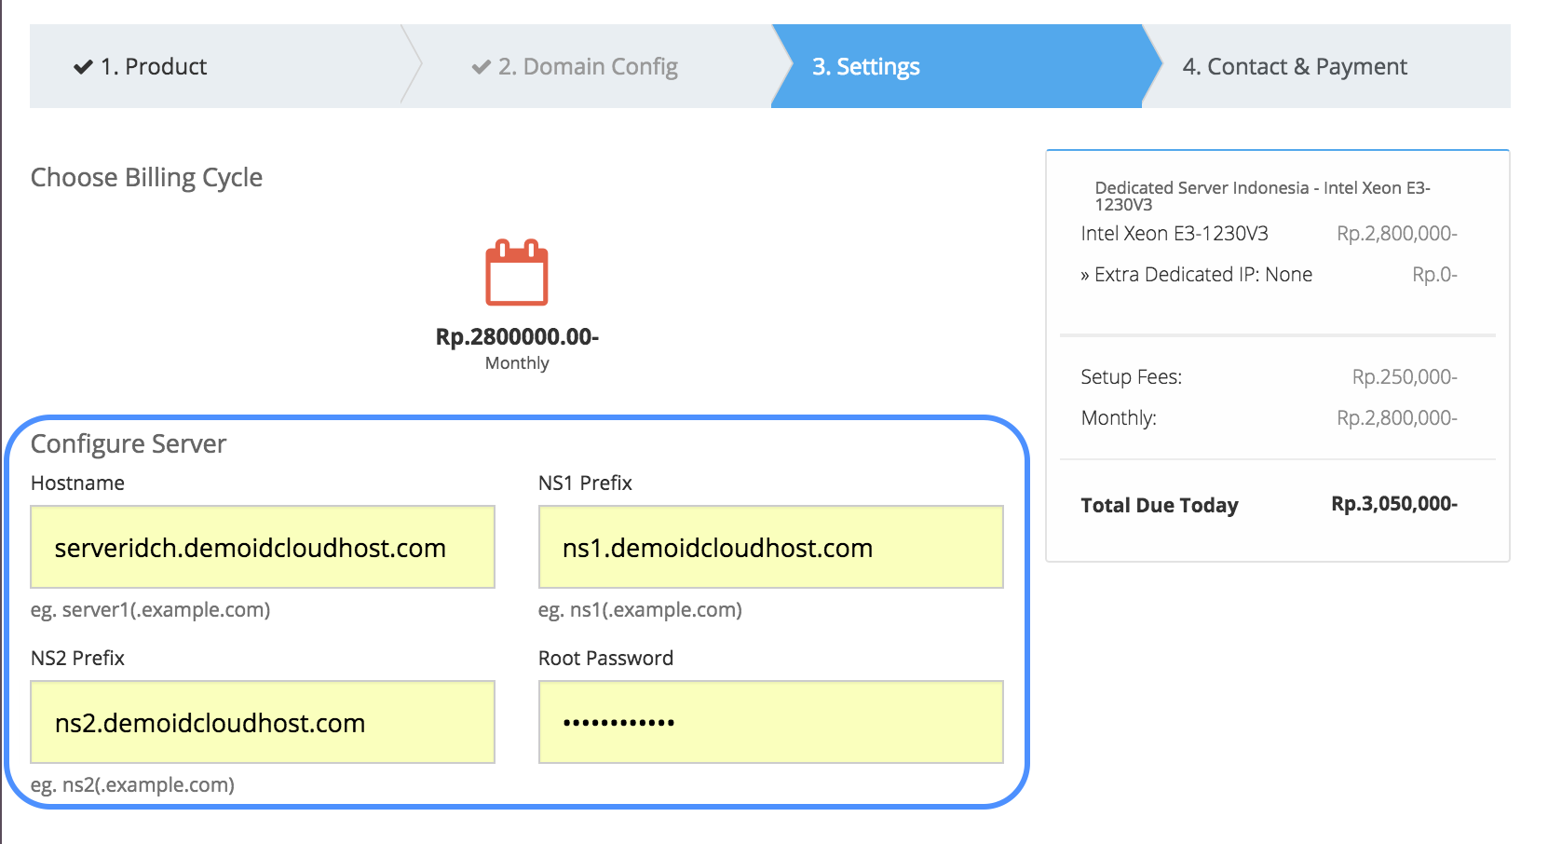Image resolution: width=1548 pixels, height=844 pixels.
Task: Click the active 3. Settings step
Action: tap(866, 66)
